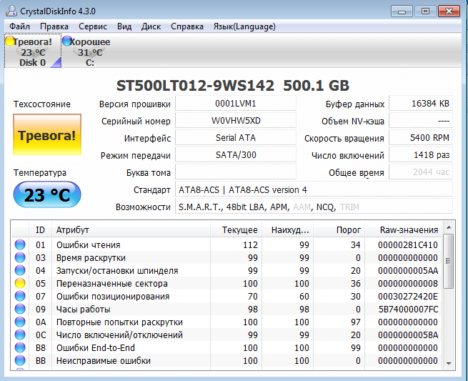Click the Атрибут column header
Viewport: 468px width, 381px height.
pyautogui.click(x=131, y=229)
